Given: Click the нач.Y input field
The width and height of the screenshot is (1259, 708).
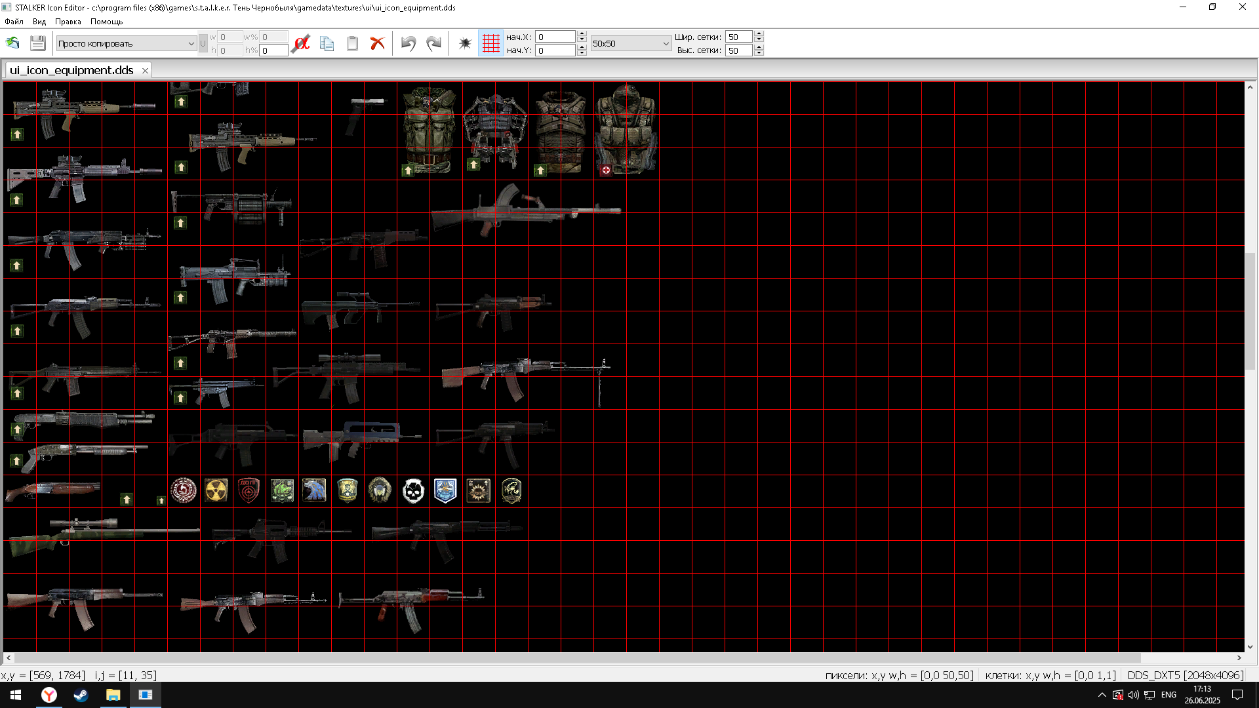Looking at the screenshot, I should (555, 50).
